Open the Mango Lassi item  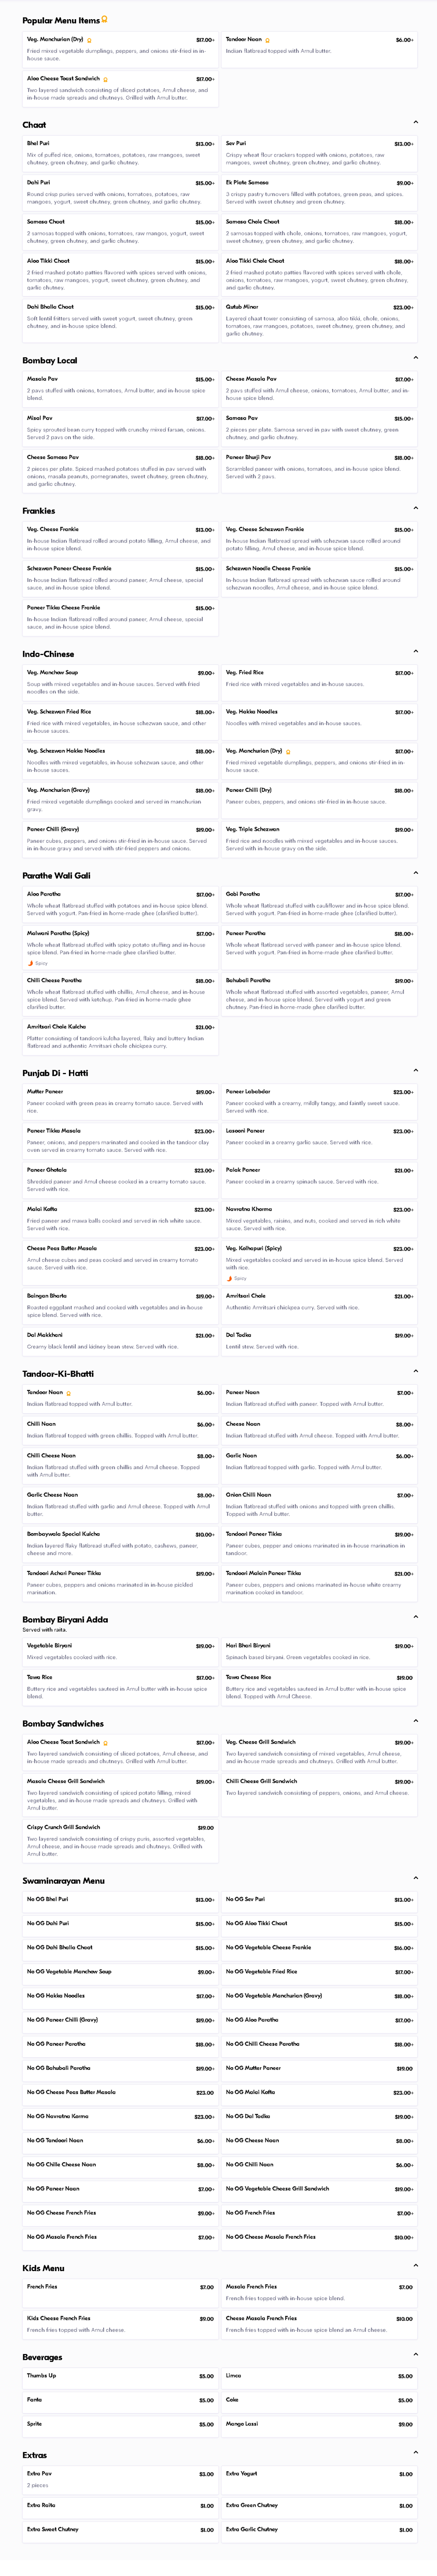pos(318,2424)
